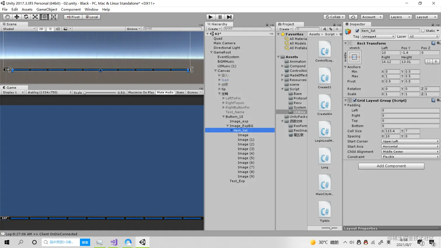This screenshot has width=441, height=248.
Task: Open Visual Studio from the taskbar
Action: point(114,242)
